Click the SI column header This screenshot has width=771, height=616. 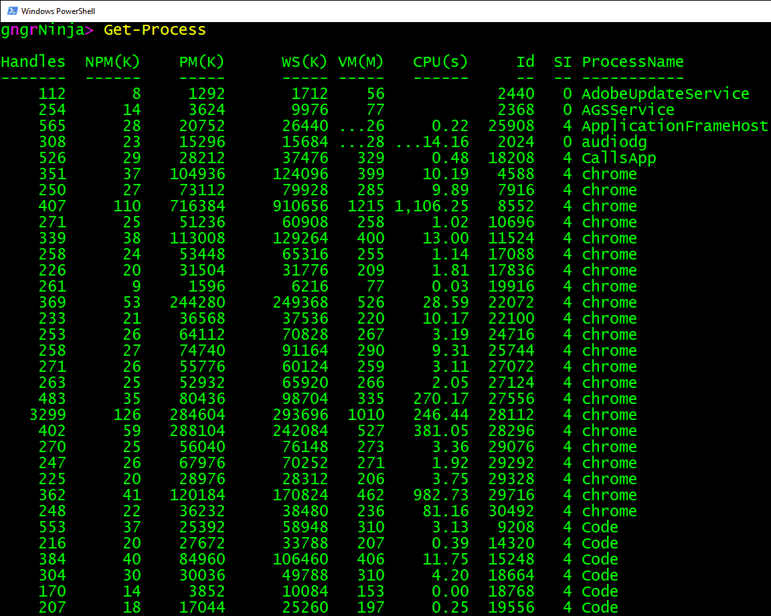coord(563,62)
